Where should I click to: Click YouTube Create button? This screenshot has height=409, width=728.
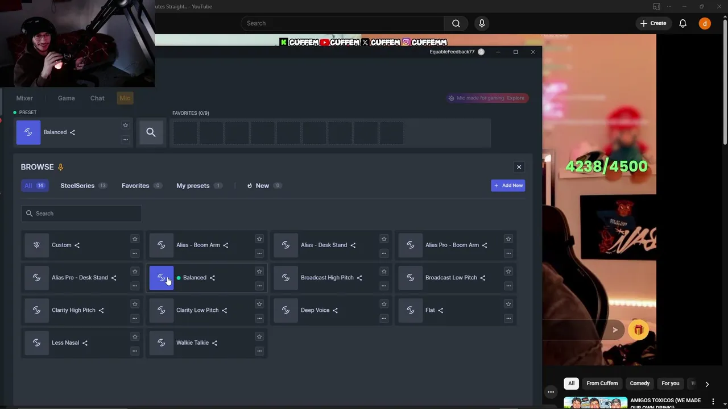(653, 23)
